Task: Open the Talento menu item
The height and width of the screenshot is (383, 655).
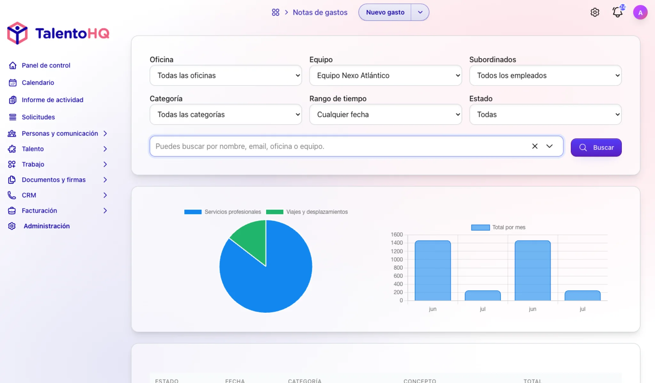Action: tap(33, 149)
